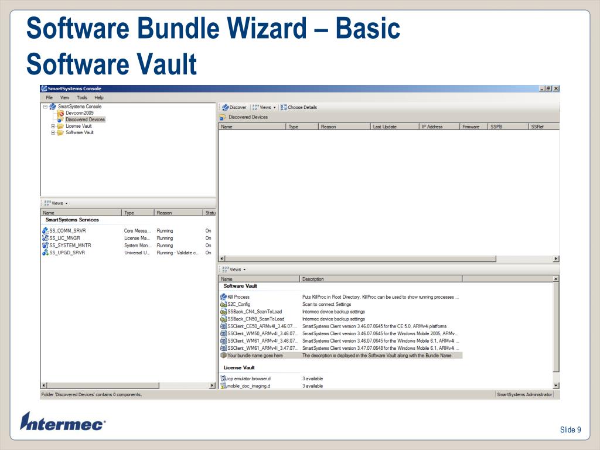Click the Software Vault list down scroll arrow
The width and height of the screenshot is (600, 450).
(556, 386)
